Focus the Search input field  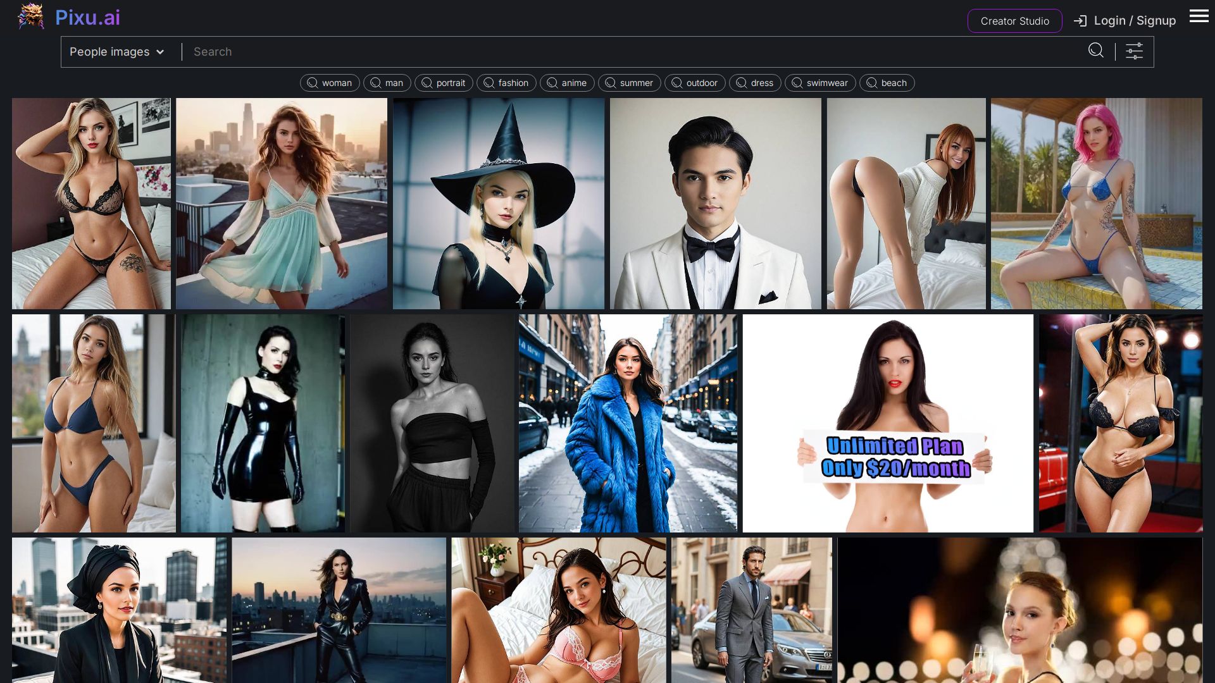click(x=633, y=52)
